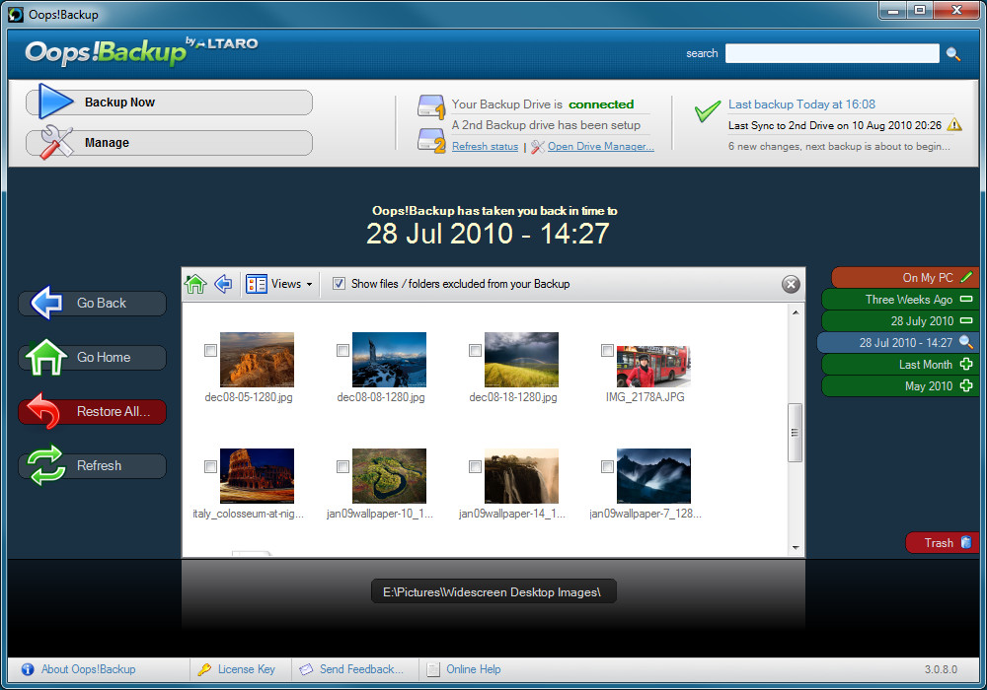Check the box for dec08-05-1280.jpg
Screen dimensions: 987x690
pos(210,350)
